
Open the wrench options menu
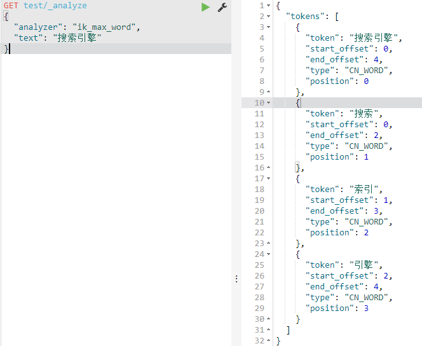(222, 7)
